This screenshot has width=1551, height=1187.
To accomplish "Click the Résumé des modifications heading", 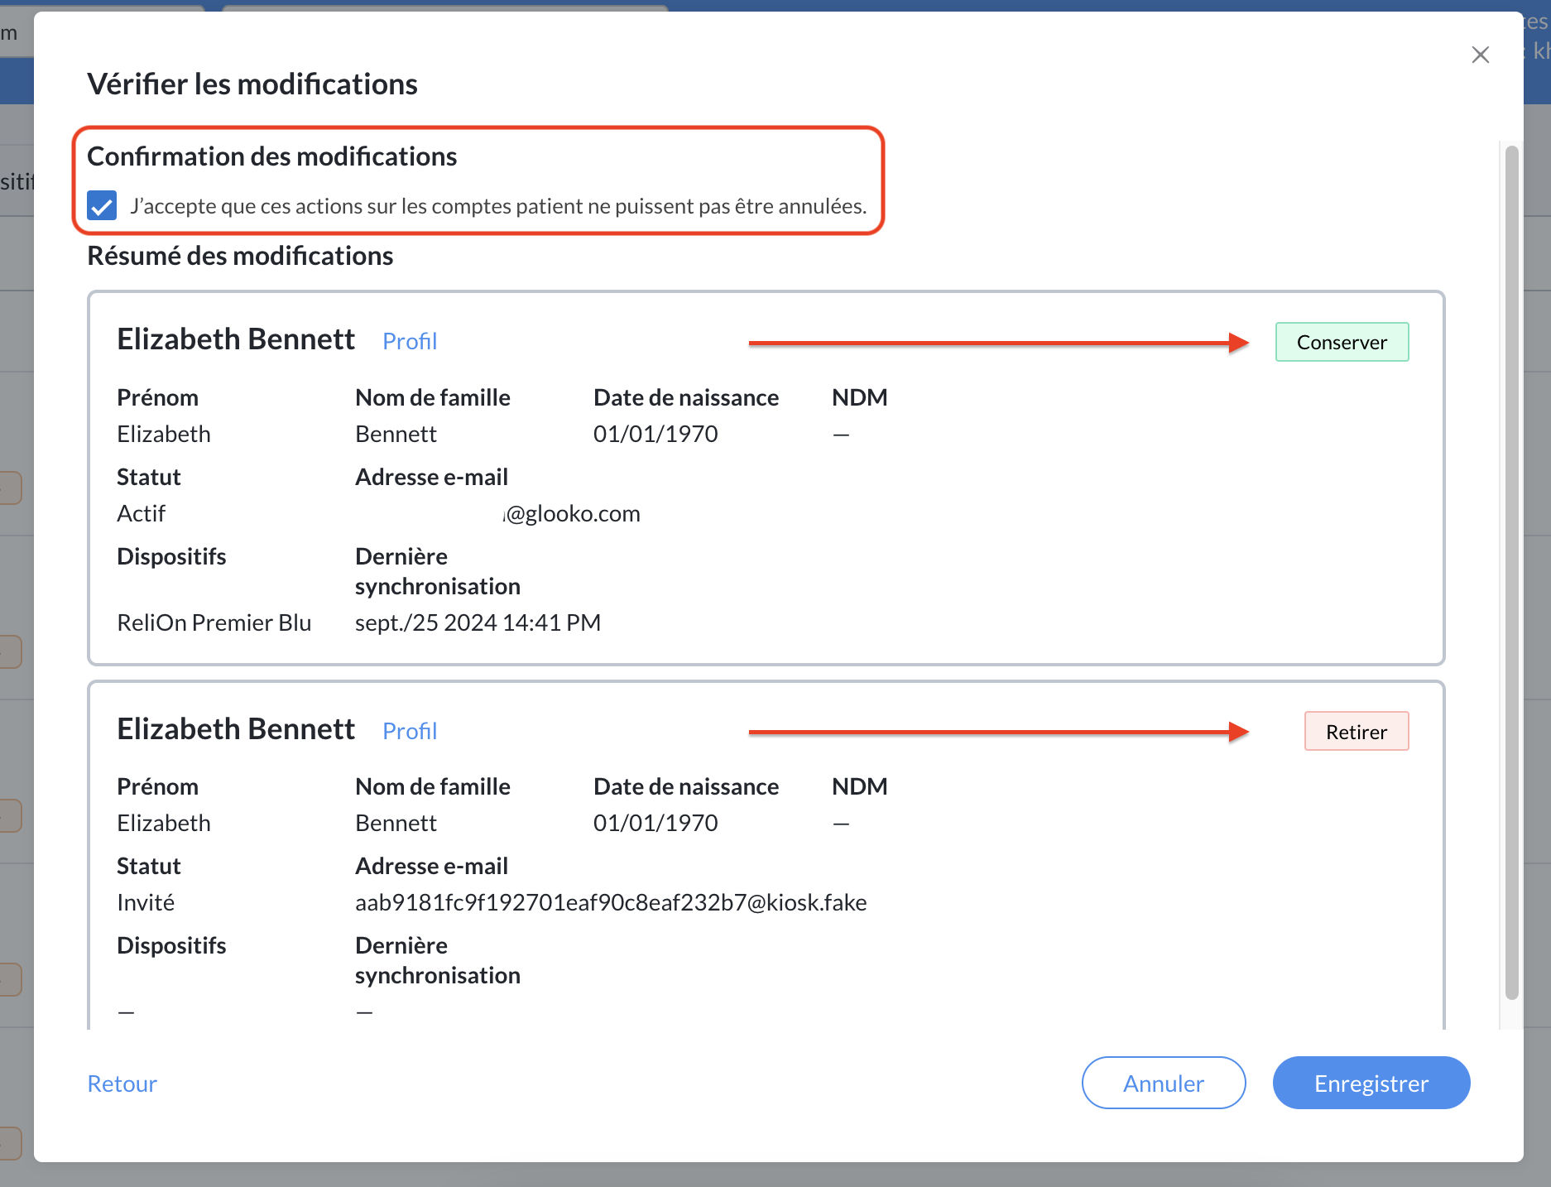I will click(240, 256).
